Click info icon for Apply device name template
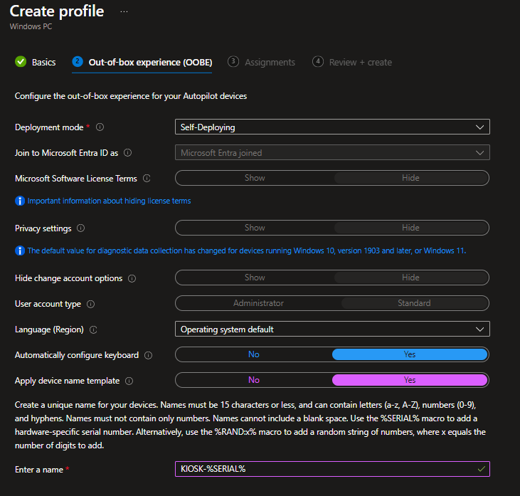The height and width of the screenshot is (496, 520). pos(129,381)
